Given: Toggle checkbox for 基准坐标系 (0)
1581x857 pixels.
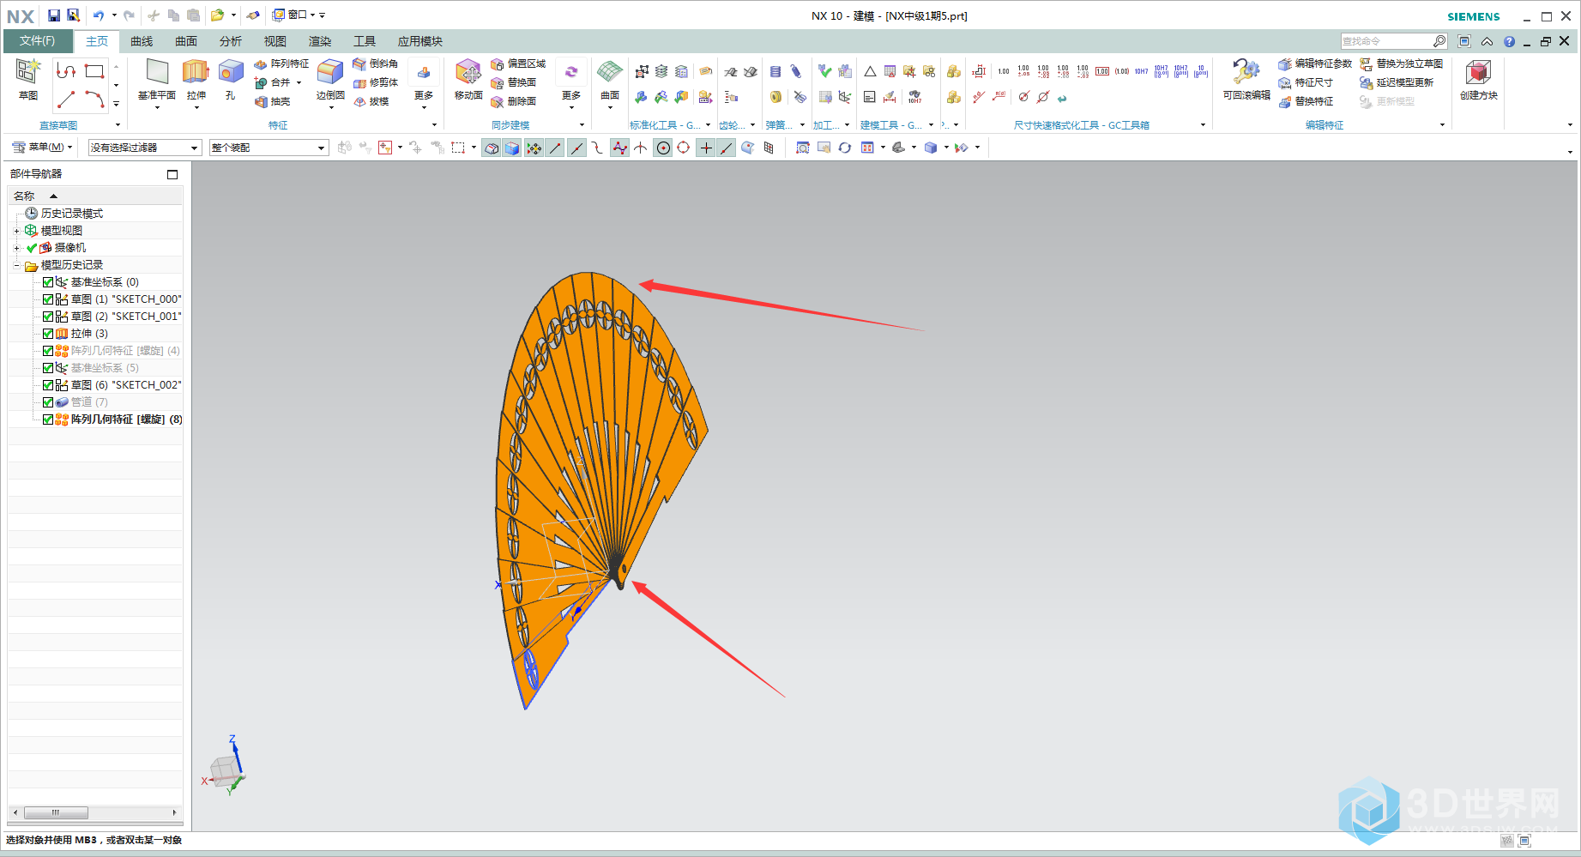Looking at the screenshot, I should coord(48,282).
